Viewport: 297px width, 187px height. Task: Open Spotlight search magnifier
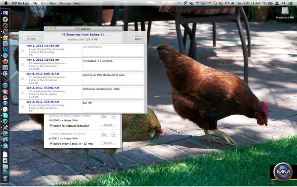point(284,3)
